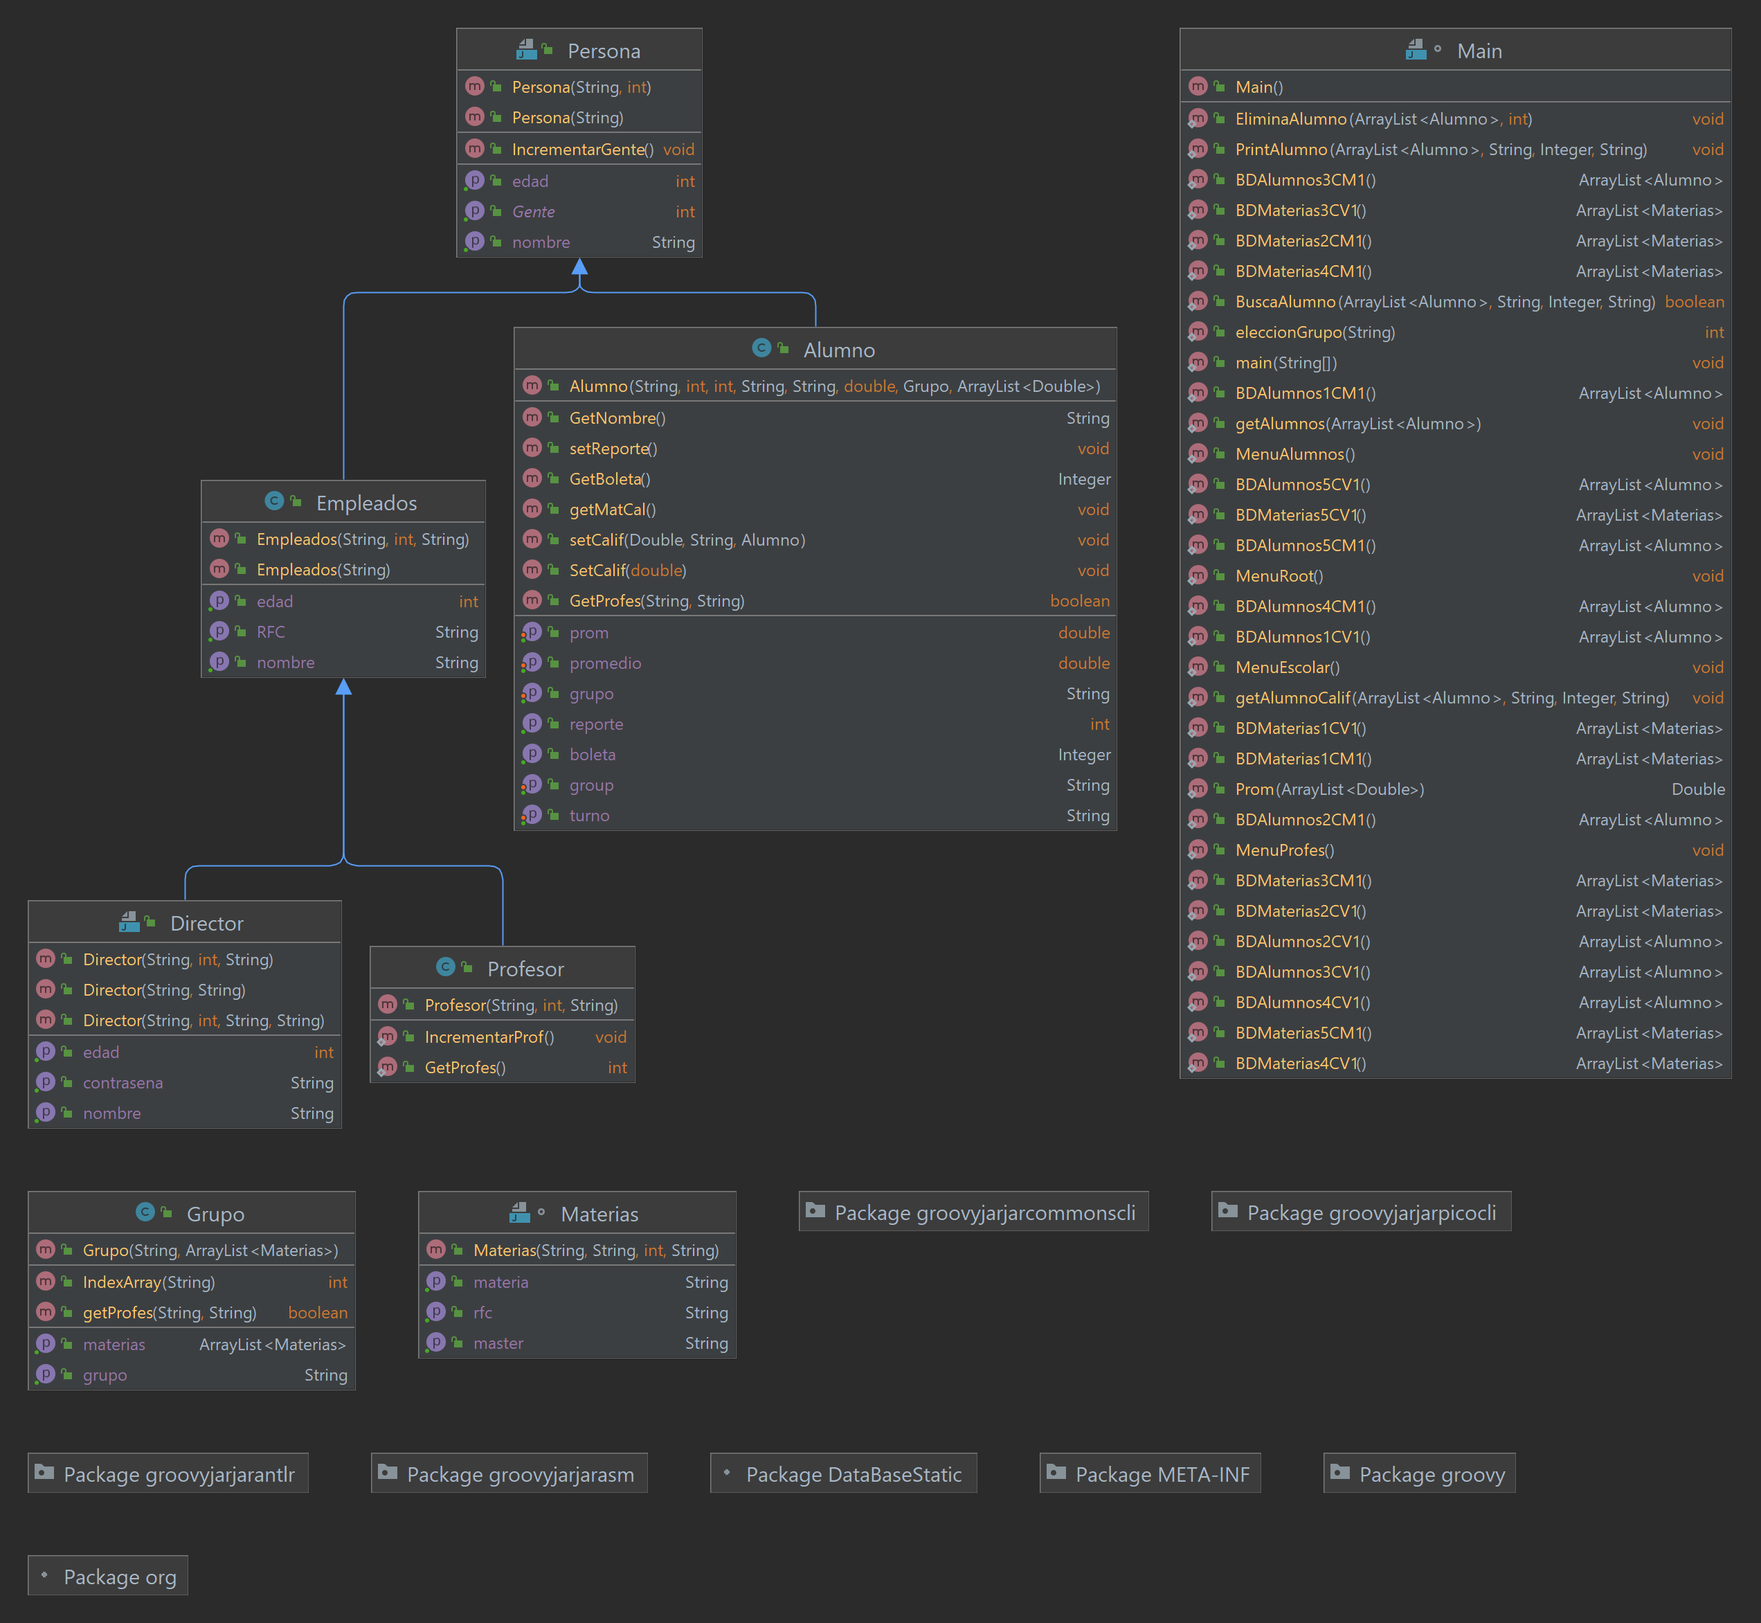Select the MenuEscolar() method row in Main

(1286, 667)
